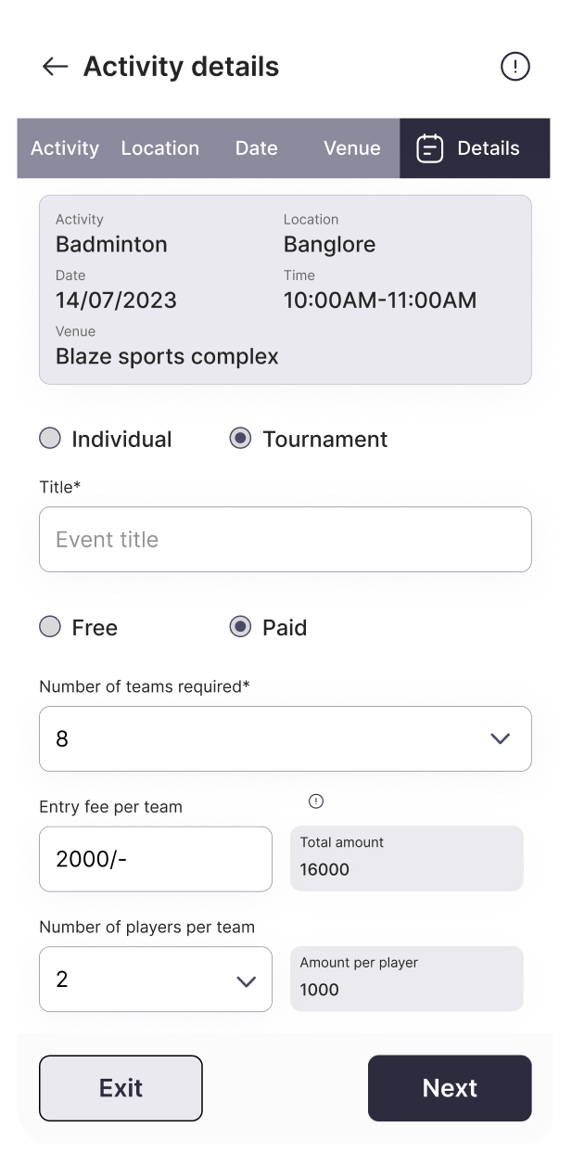Click the Total amount box
Screen dimensions: 572x1165
pyautogui.click(x=406, y=858)
